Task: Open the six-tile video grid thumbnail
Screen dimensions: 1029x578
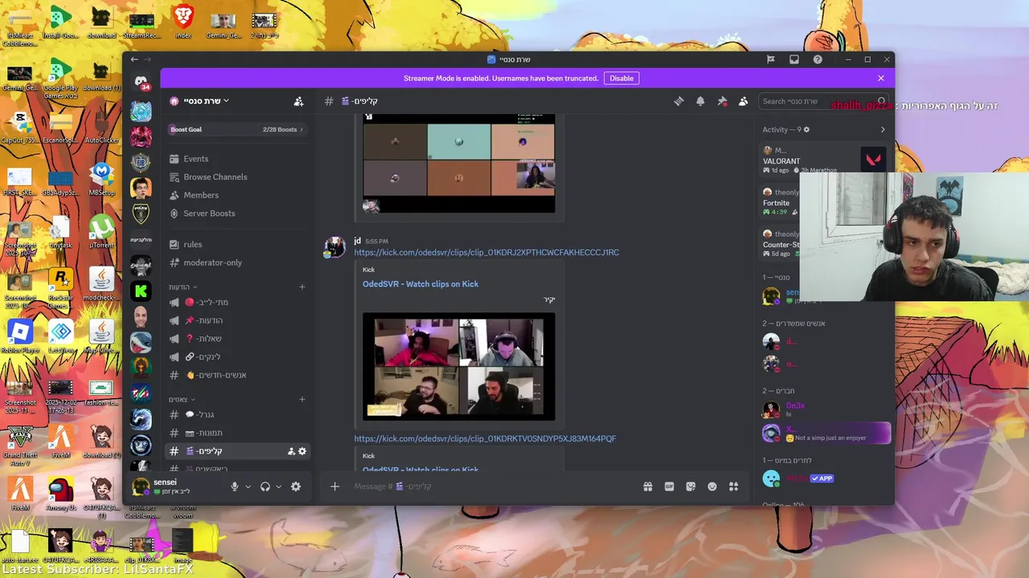Action: [459, 164]
